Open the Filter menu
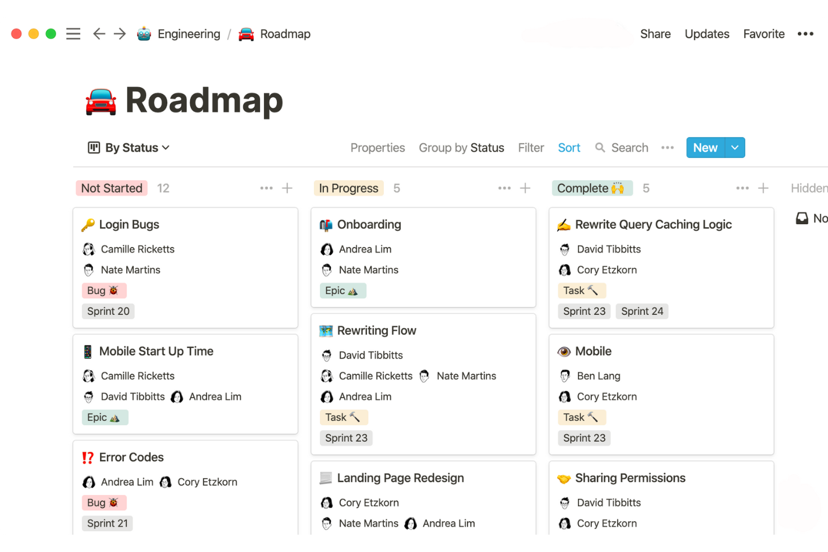This screenshot has height=552, width=828. [x=530, y=148]
